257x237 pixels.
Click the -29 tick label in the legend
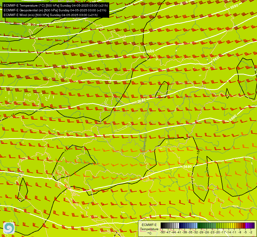pyautogui.click(x=201, y=232)
